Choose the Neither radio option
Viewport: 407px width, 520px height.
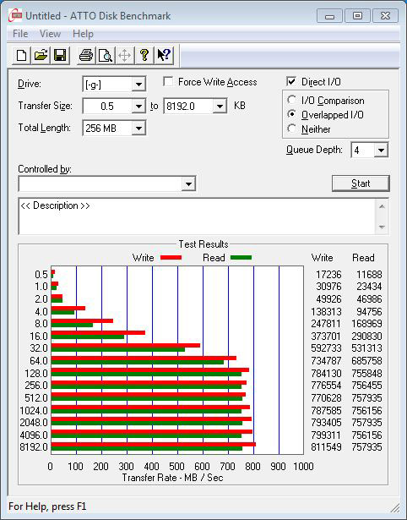tap(292, 129)
